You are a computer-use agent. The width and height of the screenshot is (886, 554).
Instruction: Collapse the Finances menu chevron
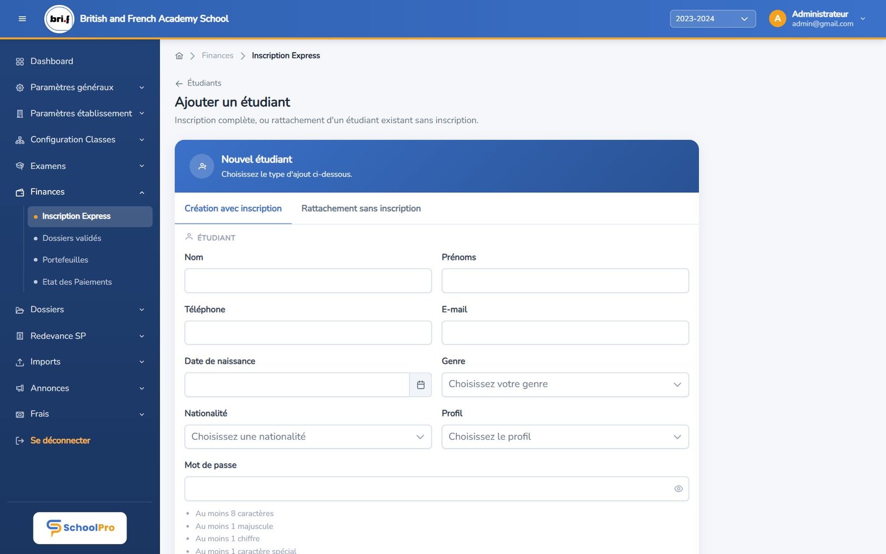(x=142, y=192)
